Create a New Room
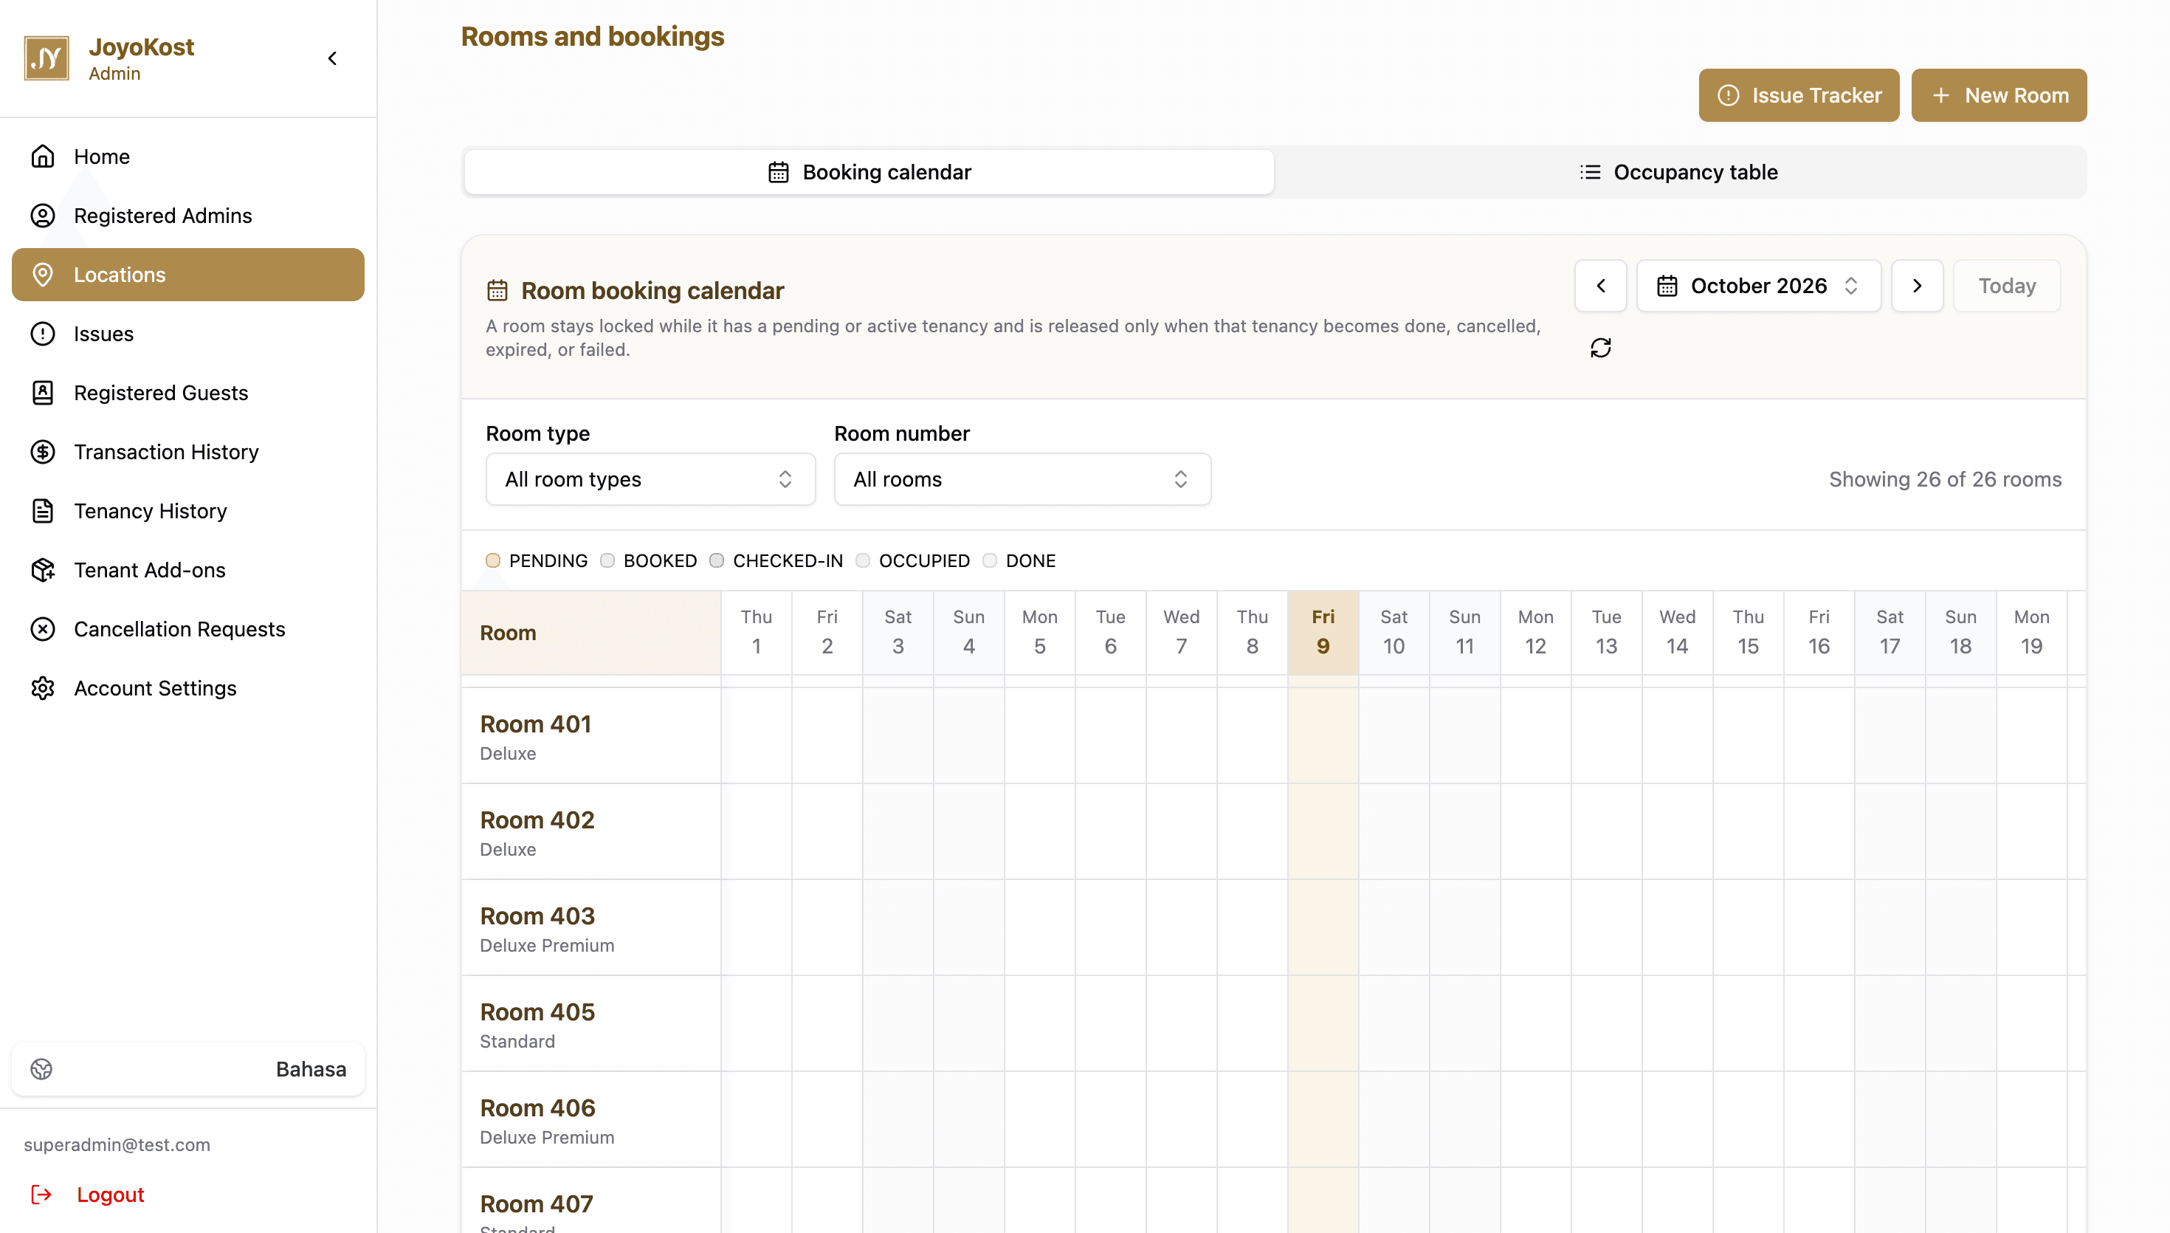Viewport: 2170px width, 1233px height. point(1998,95)
